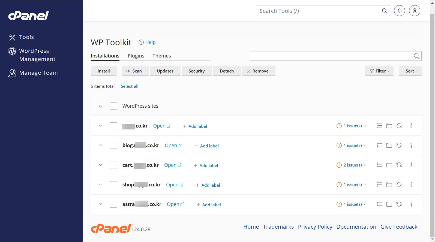Viewport: 435px width, 242px height.
Task: Switch to the Themes tab
Action: pyautogui.click(x=162, y=56)
